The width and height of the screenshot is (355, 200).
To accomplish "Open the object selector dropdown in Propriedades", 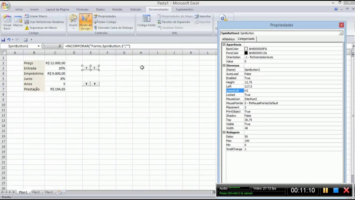I will (341, 33).
